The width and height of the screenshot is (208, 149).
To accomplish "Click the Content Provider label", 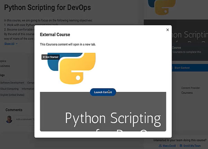I will (x=190, y=88).
